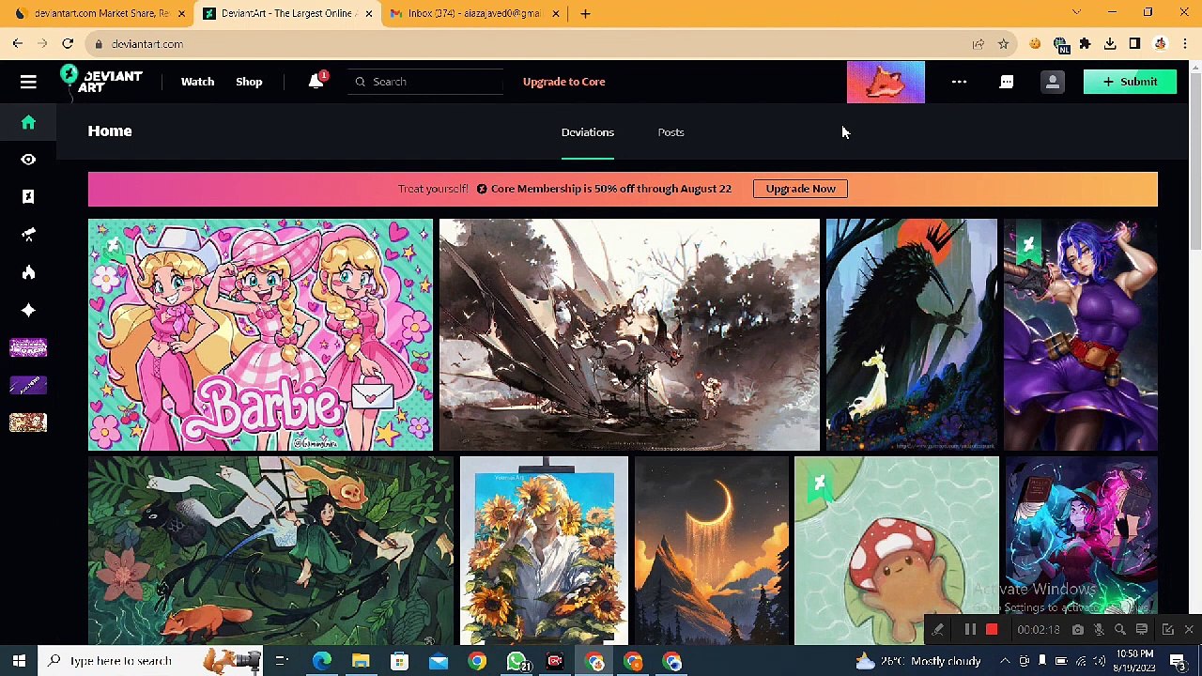Open the red mushroom character artwork
This screenshot has height=676, width=1202.
click(897, 551)
